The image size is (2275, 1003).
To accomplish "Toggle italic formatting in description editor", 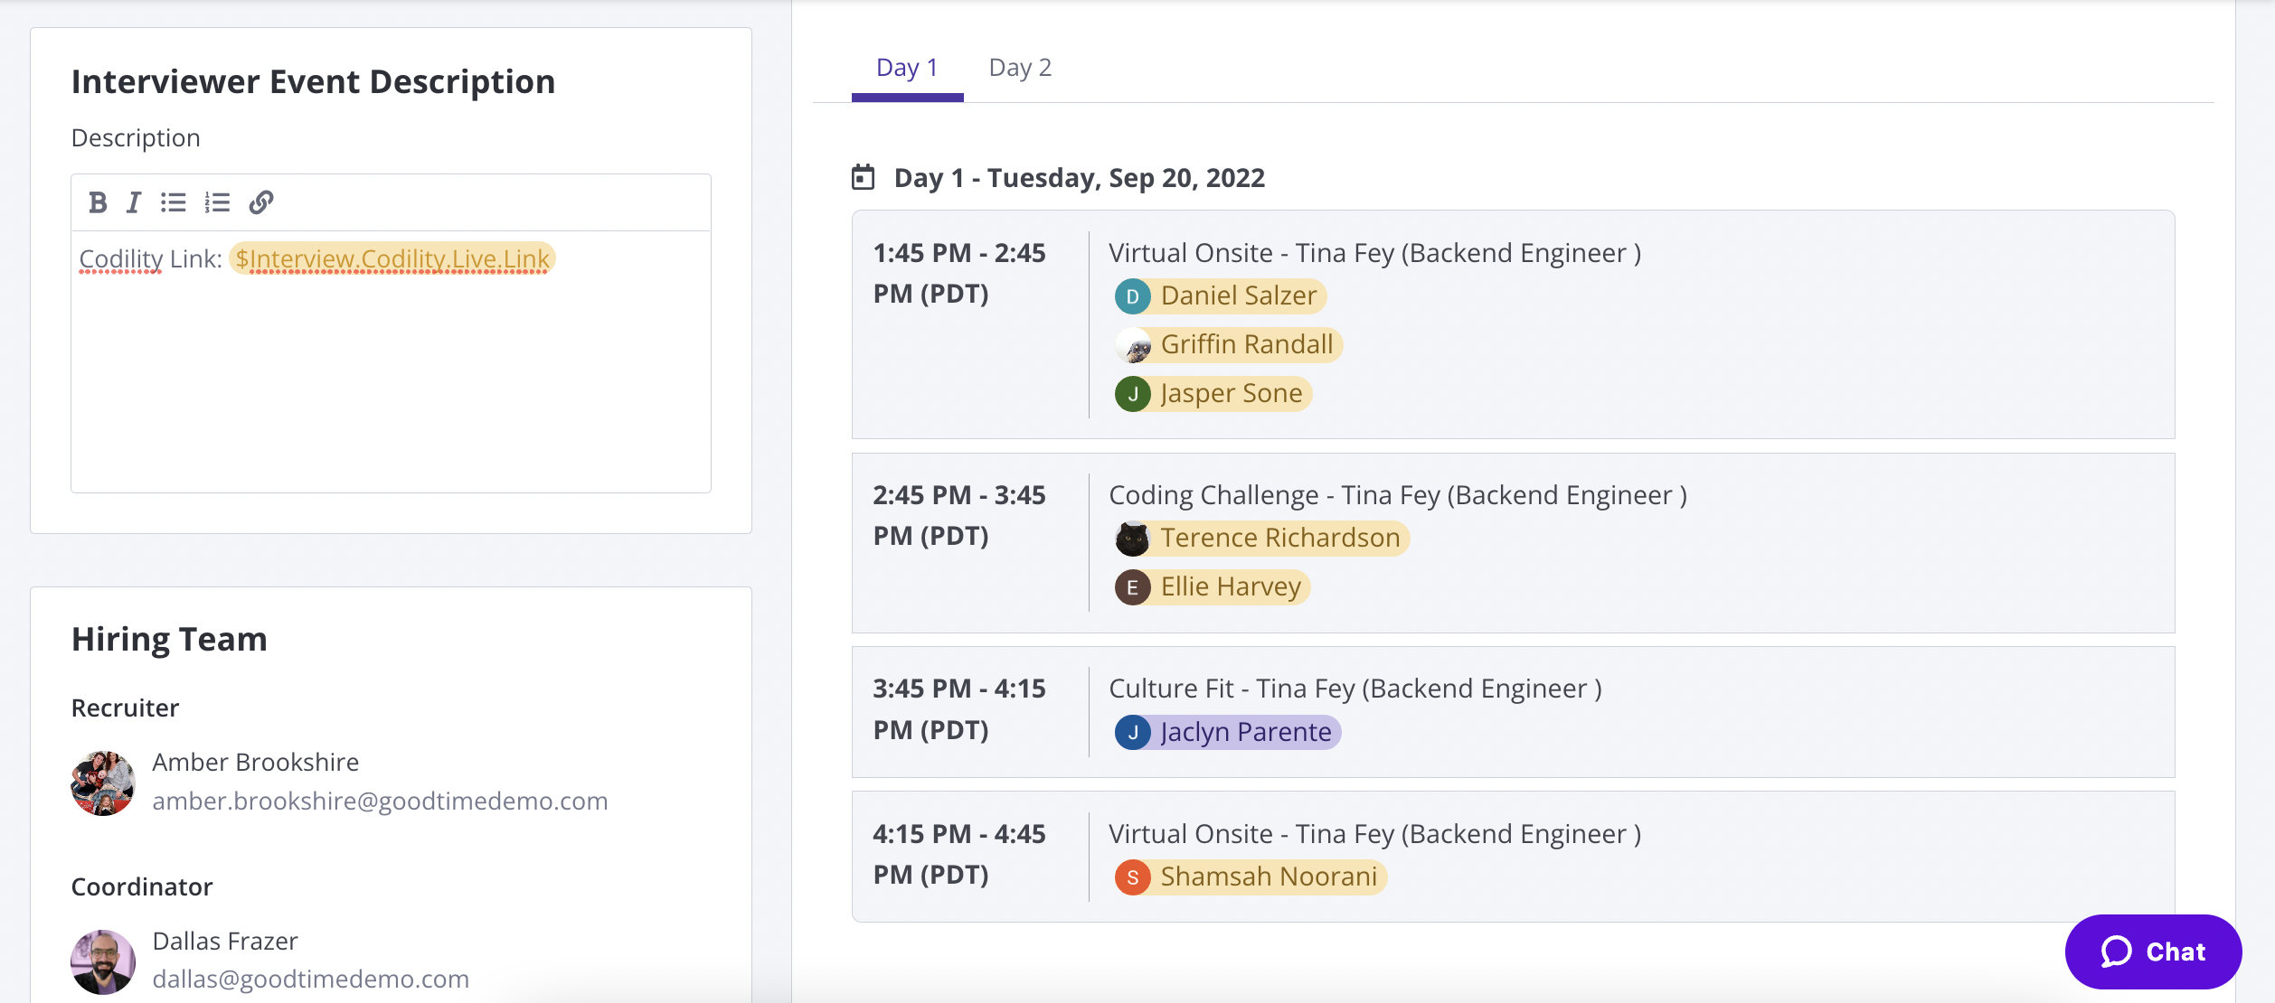I will click(x=134, y=202).
